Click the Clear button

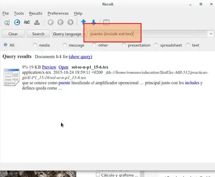13,34
